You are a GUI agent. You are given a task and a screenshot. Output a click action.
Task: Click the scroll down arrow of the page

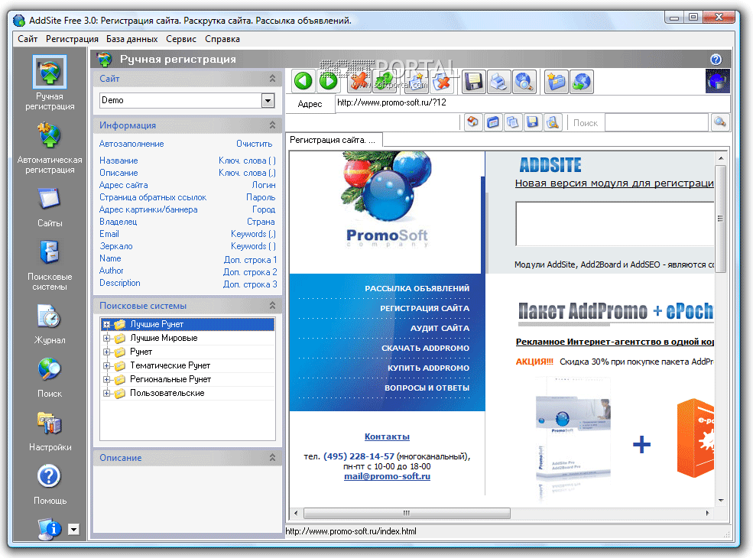[x=721, y=501]
